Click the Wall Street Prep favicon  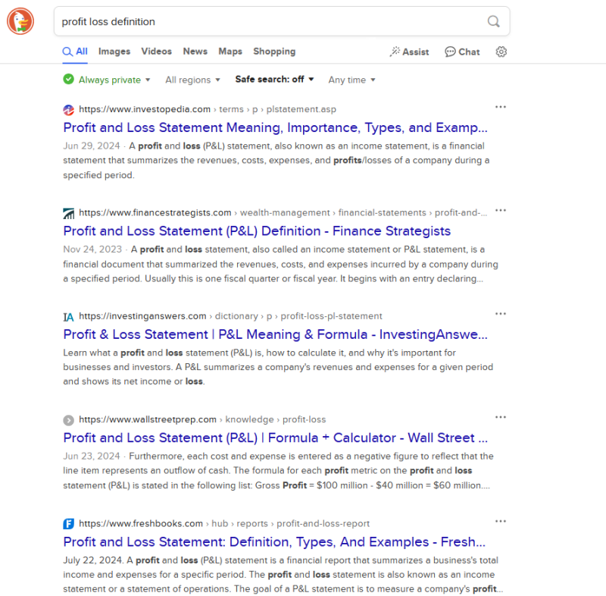point(68,420)
